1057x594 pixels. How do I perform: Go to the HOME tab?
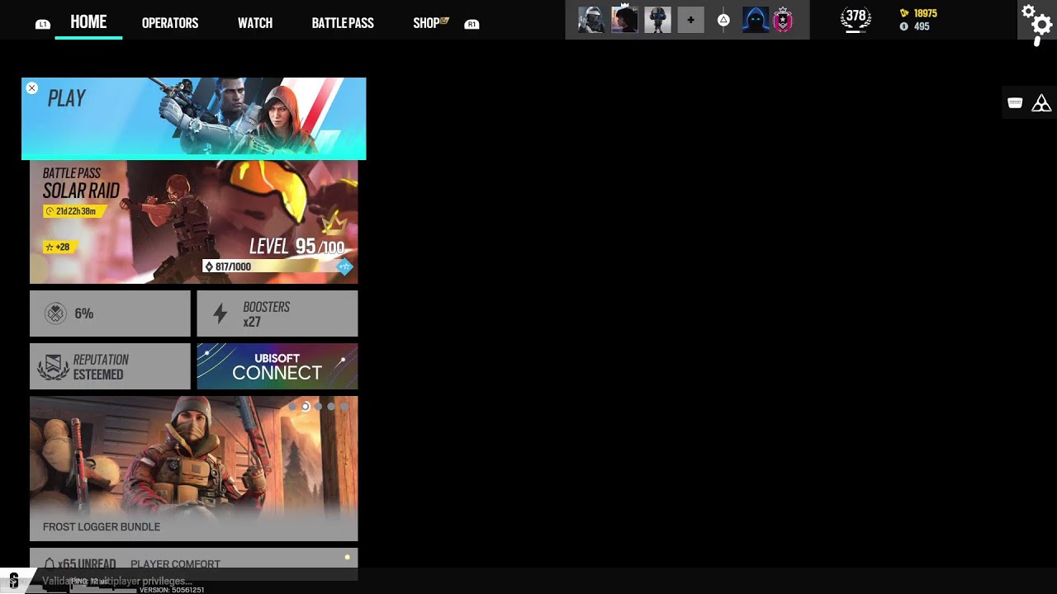tap(88, 22)
